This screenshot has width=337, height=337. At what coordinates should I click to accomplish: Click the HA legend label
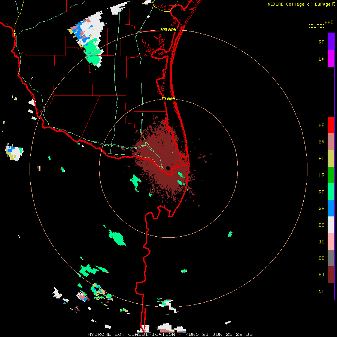click(x=321, y=125)
